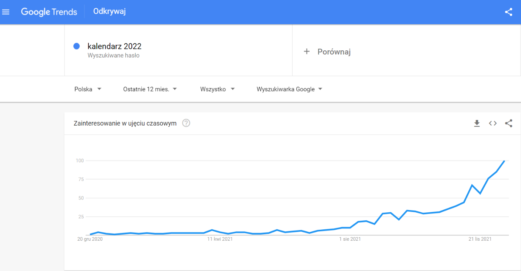Click the help question mark icon
The width and height of the screenshot is (521, 271).
(186, 123)
